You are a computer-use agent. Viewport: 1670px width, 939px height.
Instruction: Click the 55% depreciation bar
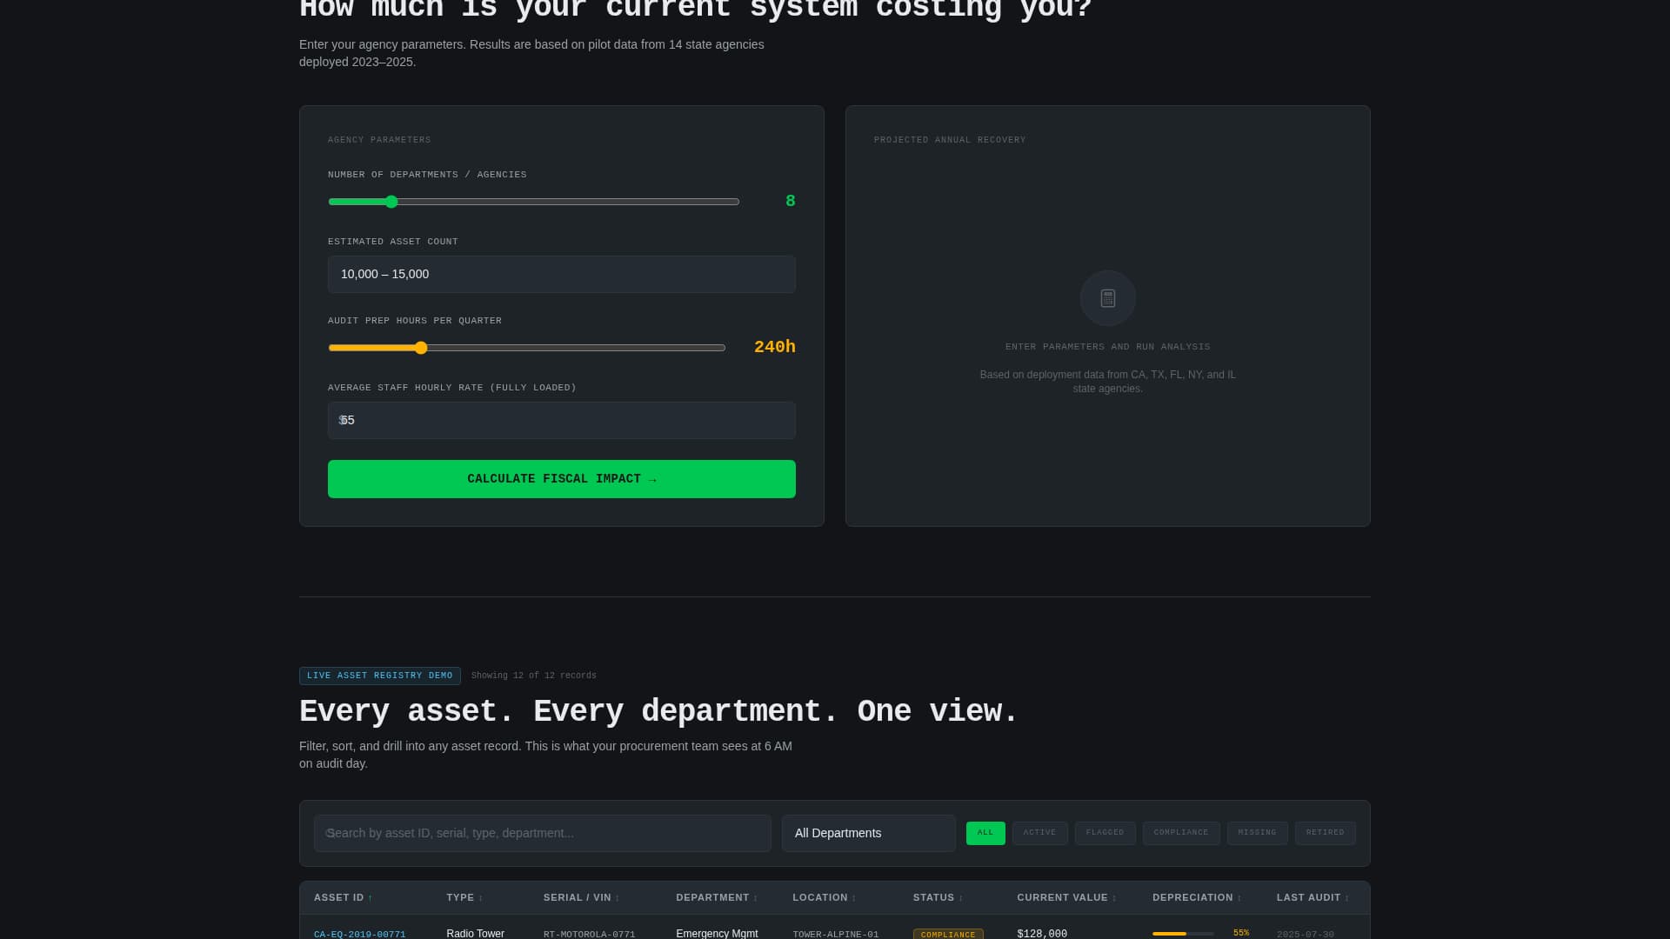coord(1183,934)
